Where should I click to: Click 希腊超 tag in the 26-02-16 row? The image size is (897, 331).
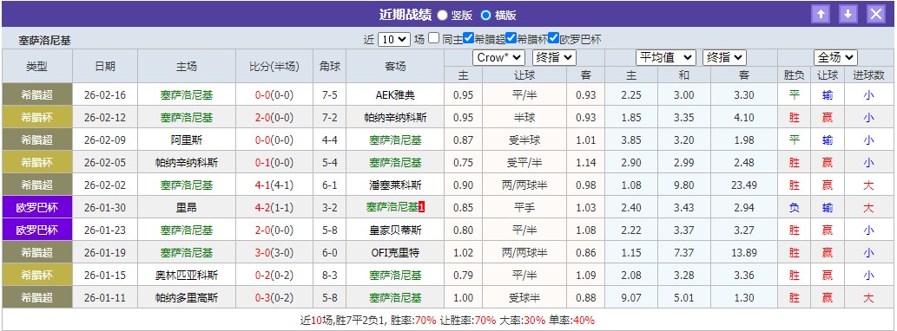(37, 94)
